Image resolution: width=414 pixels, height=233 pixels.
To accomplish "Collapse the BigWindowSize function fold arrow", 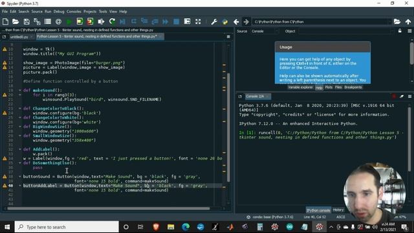I will pos(20,127).
